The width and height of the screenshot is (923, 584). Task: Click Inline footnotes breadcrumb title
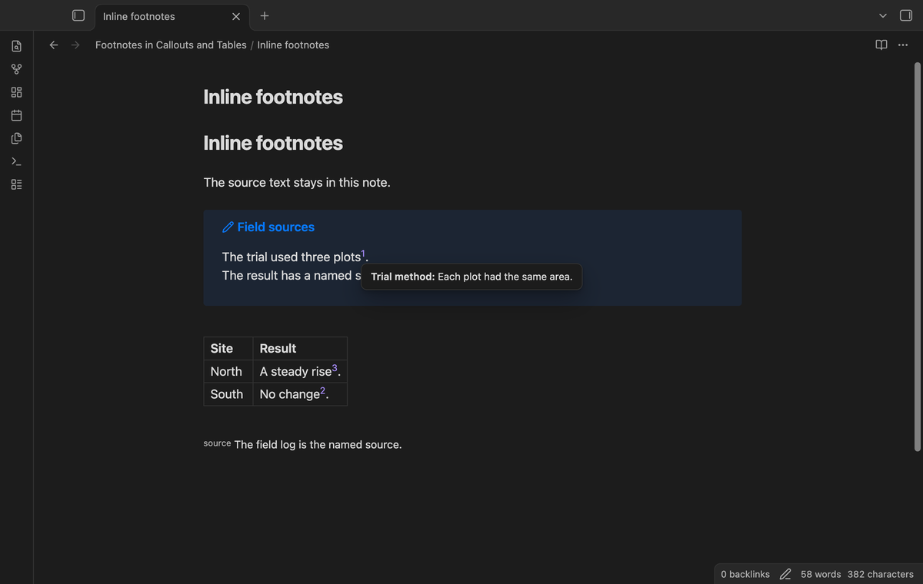point(293,45)
